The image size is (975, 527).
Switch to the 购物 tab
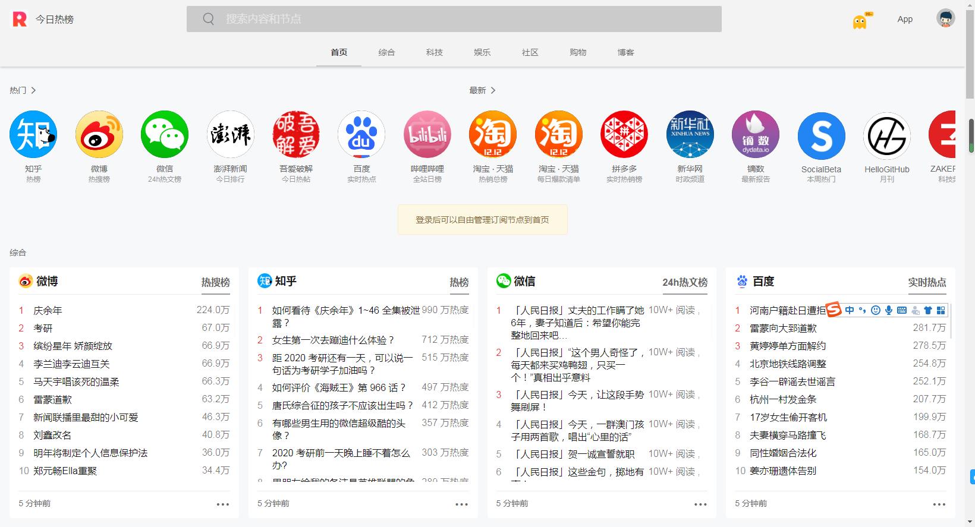pyautogui.click(x=578, y=52)
